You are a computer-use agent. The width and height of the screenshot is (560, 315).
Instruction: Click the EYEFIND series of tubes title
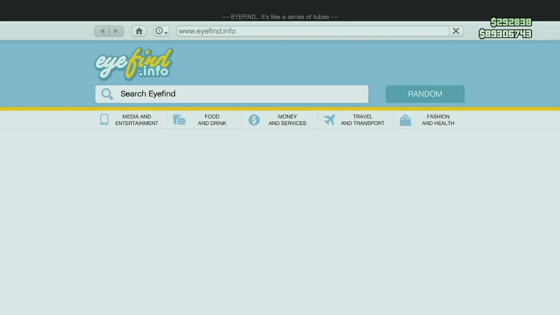pyautogui.click(x=280, y=17)
